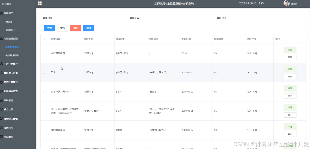Click the 电影类型 column header

point(88,39)
